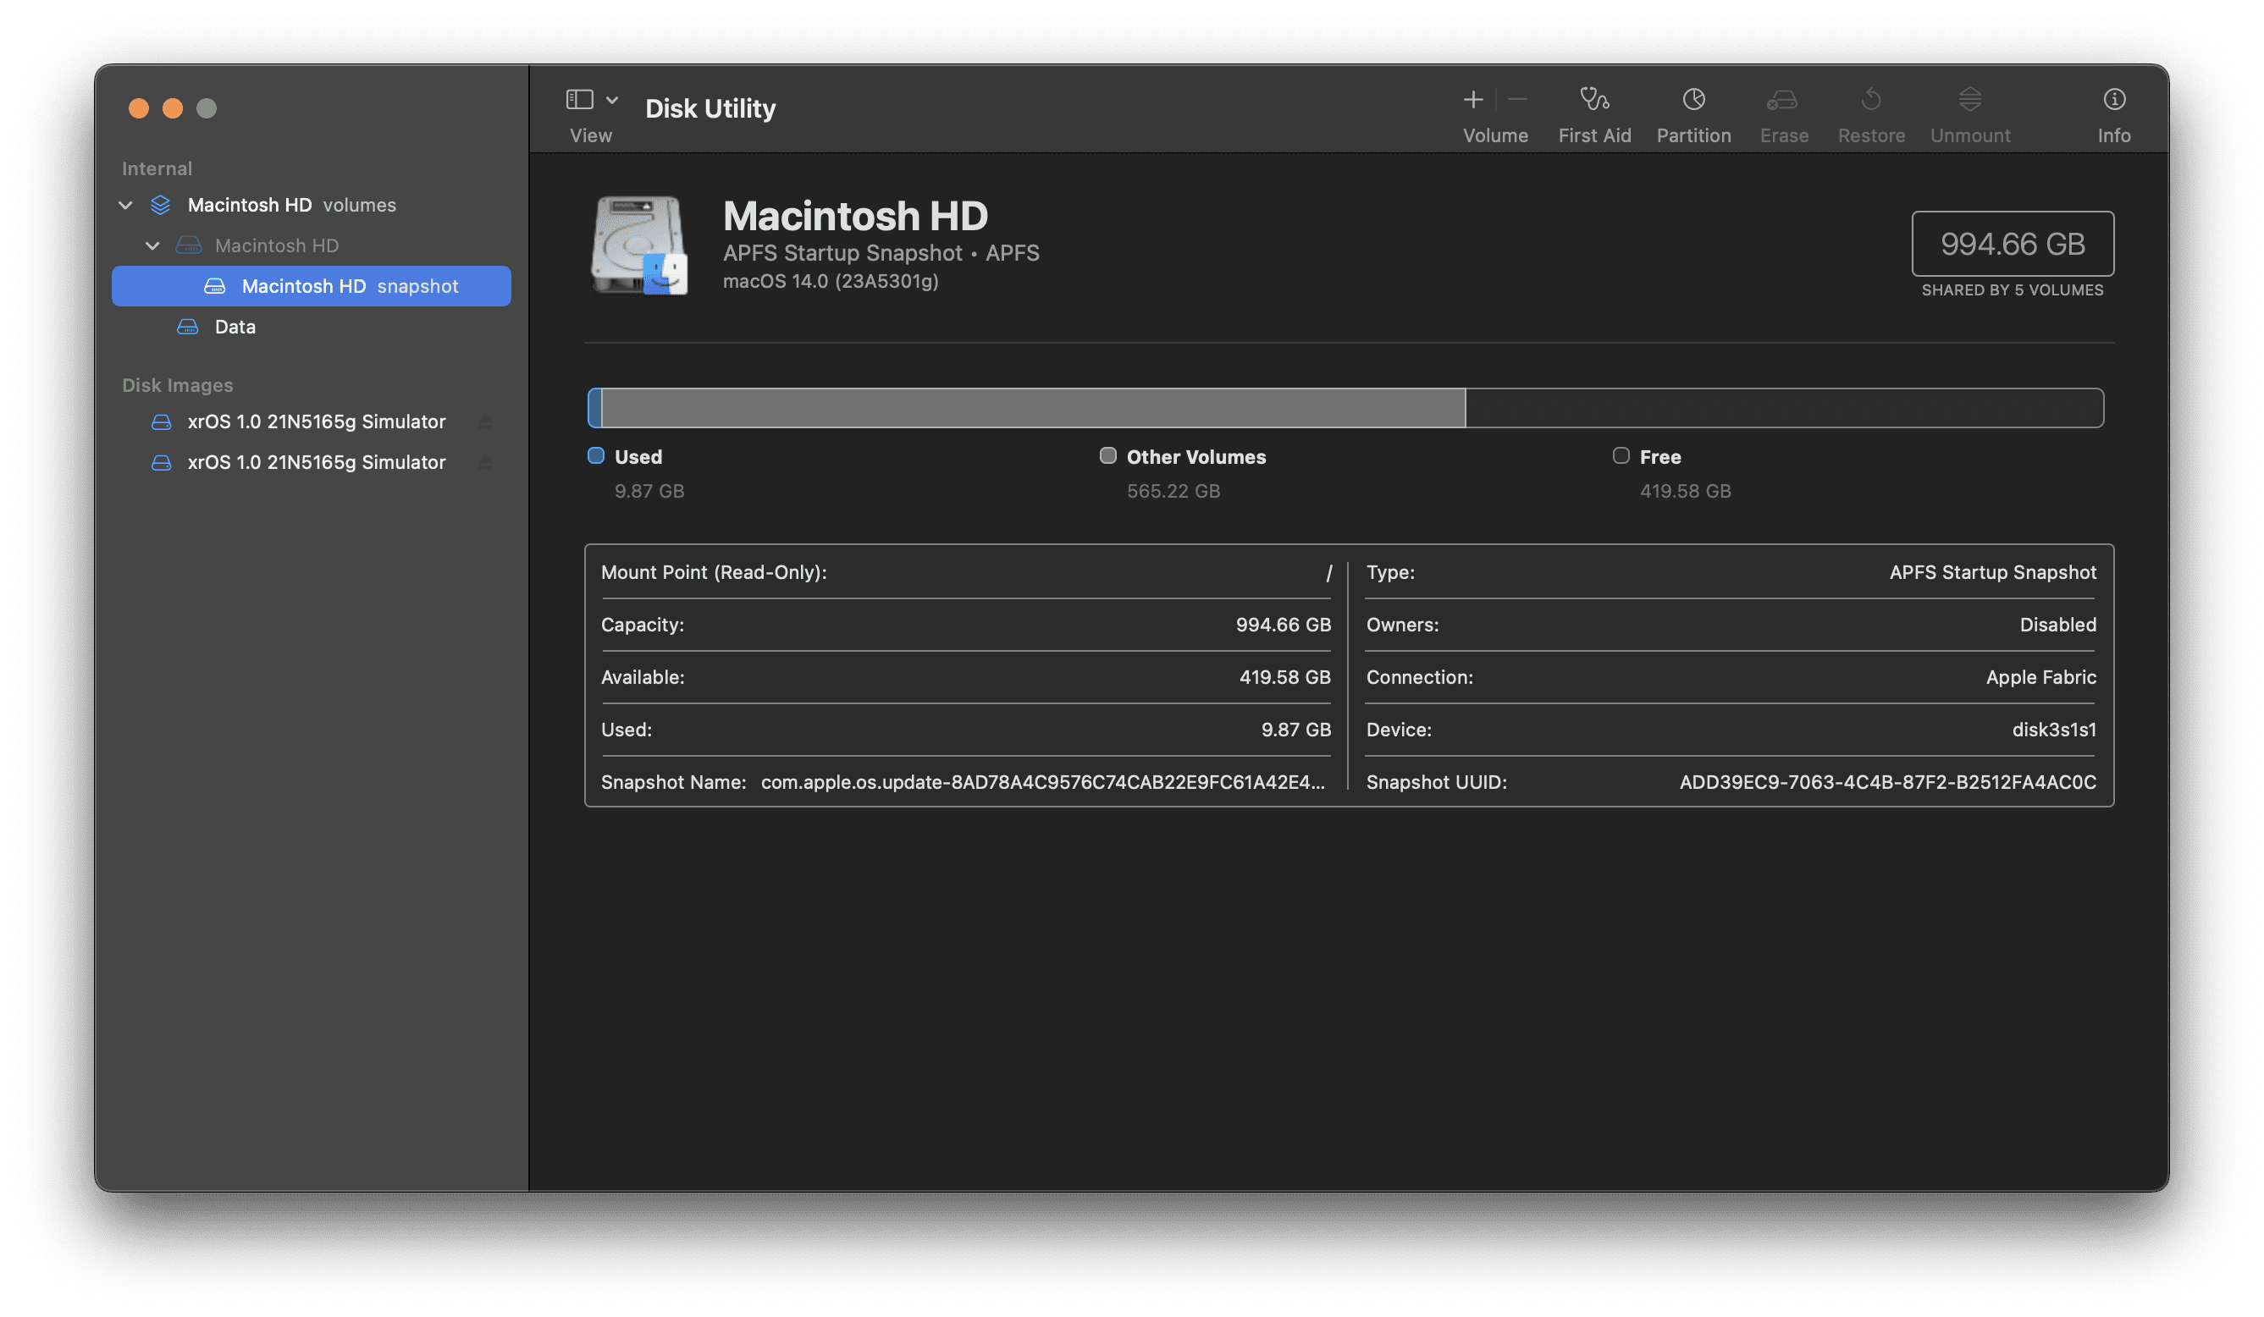2264x1317 pixels.
Task: Click the Owners Disabled value
Action: point(2057,625)
